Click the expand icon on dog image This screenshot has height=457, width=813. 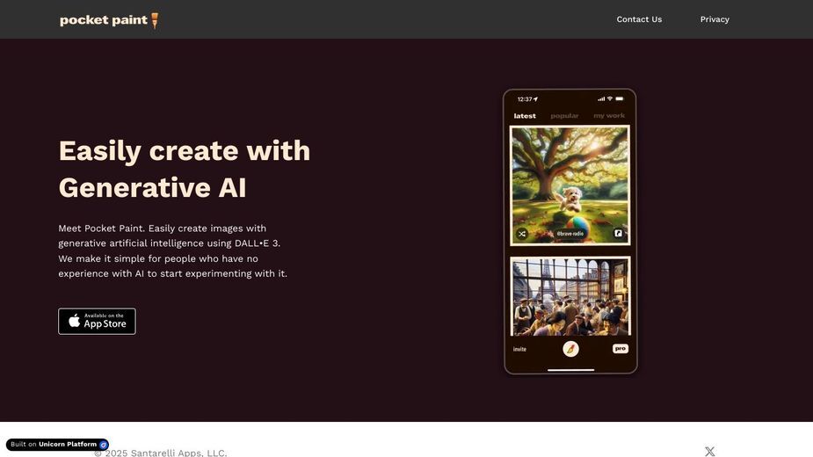pos(618,234)
